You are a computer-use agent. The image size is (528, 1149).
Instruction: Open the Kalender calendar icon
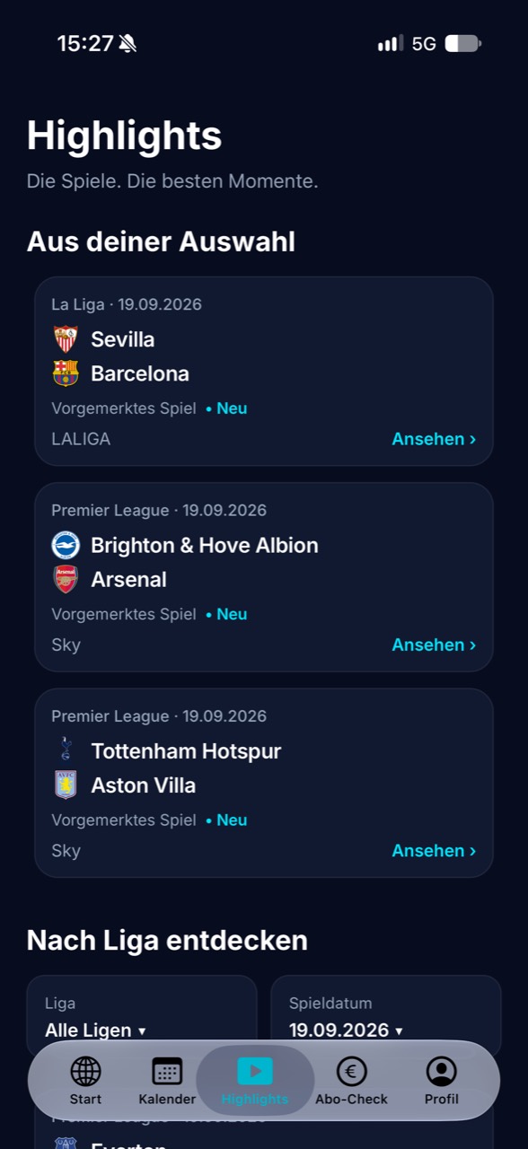point(167,1071)
